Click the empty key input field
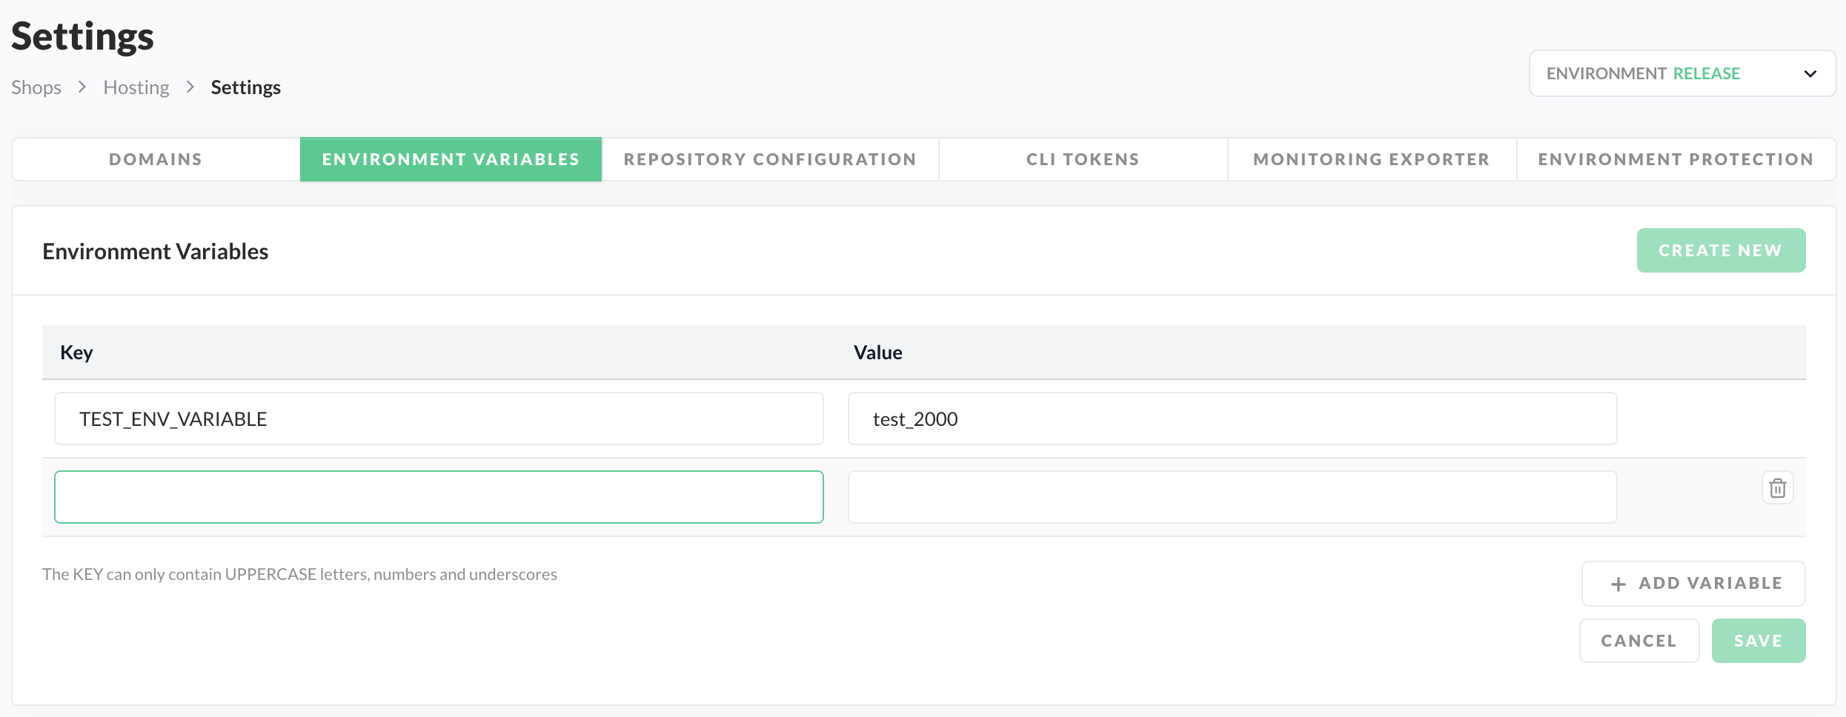 [439, 497]
